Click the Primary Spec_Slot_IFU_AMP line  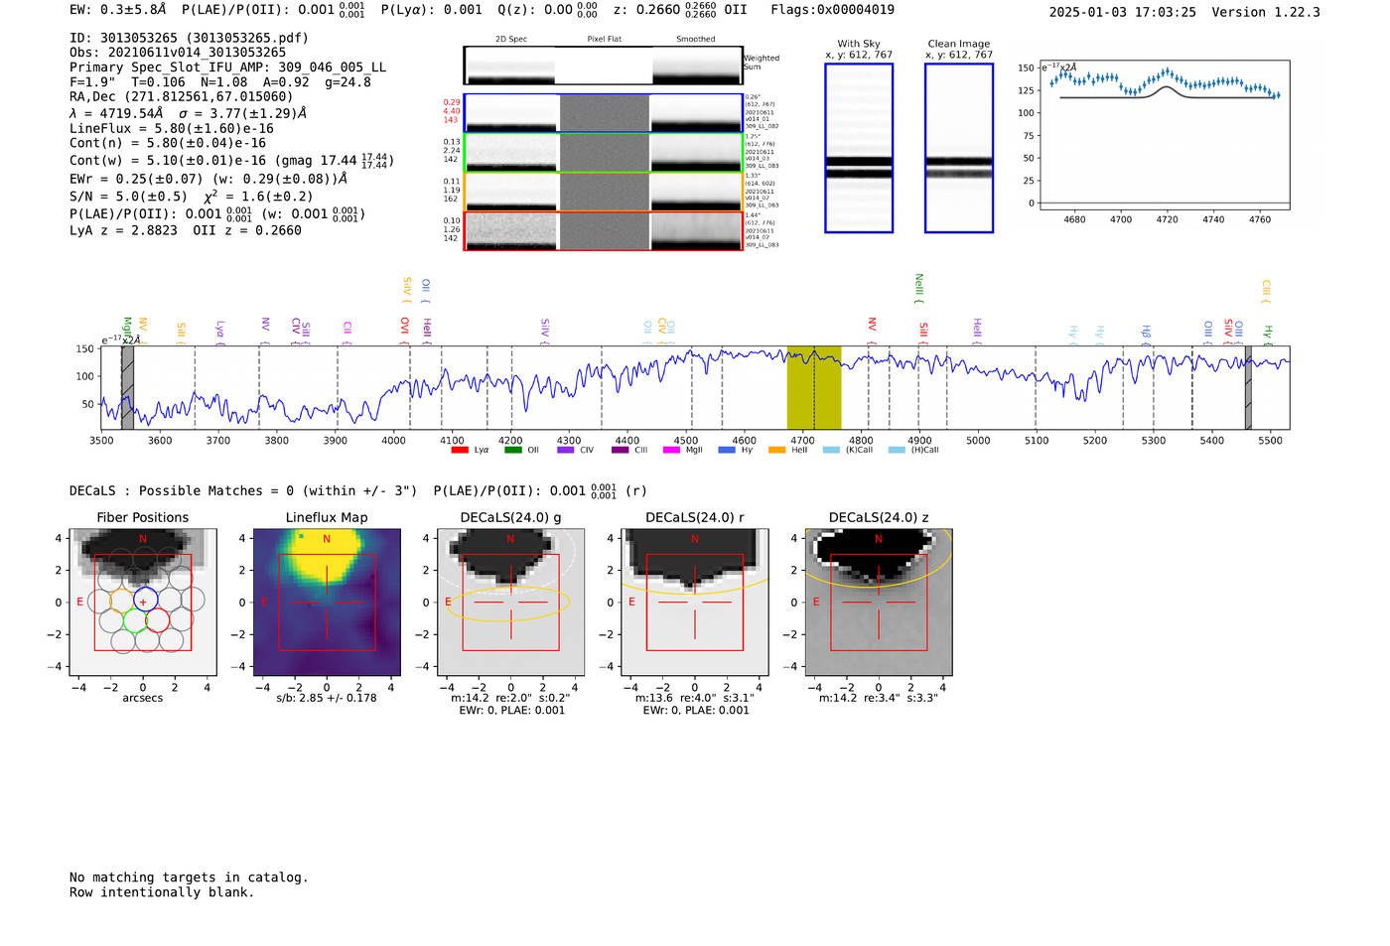pyautogui.click(x=228, y=68)
